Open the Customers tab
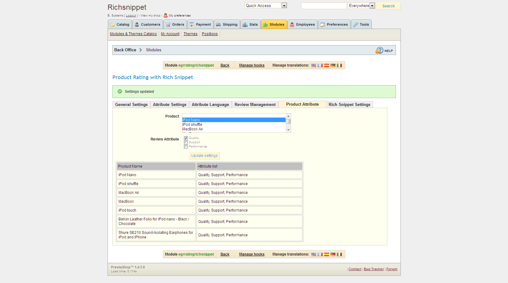Viewport: 508px width, 283px height. click(148, 24)
